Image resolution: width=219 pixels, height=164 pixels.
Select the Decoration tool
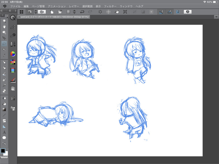(x=4, y=85)
